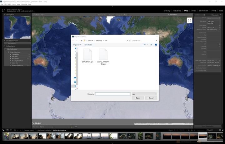The image size is (225, 144).
Task: Click main window display icon
Action: [7, 130]
